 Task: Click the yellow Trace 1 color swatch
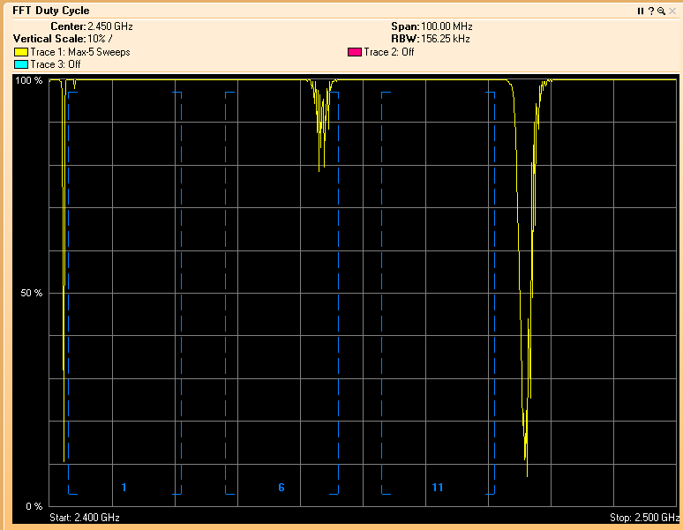21,52
